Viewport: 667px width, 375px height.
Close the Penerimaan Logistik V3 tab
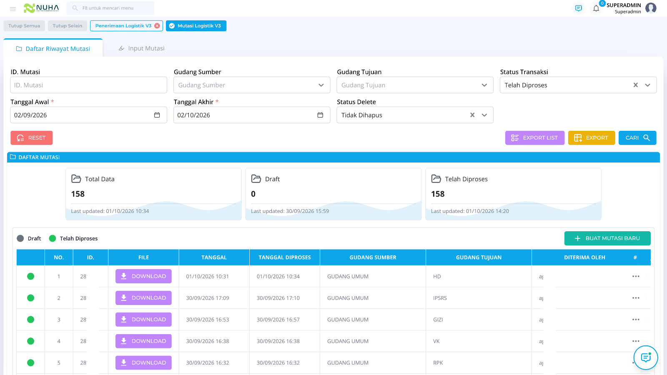pos(157,26)
